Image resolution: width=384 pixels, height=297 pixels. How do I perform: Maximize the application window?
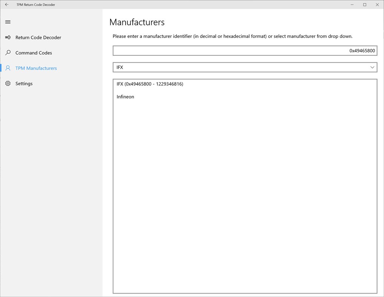tap(364, 5)
